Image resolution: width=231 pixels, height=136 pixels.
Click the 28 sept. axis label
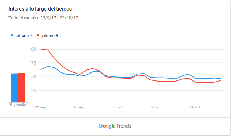pyautogui.click(x=80, y=107)
